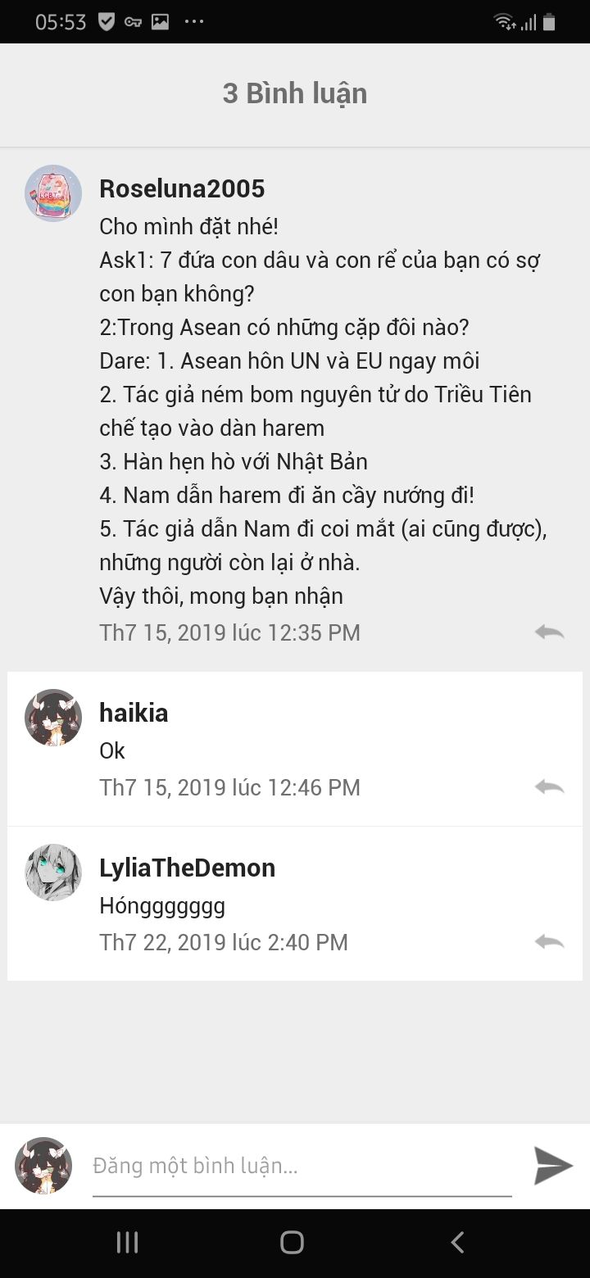Tap the 'Hóngggggggg' comment text
Viewport: 590px width, 1278px height.
[162, 906]
